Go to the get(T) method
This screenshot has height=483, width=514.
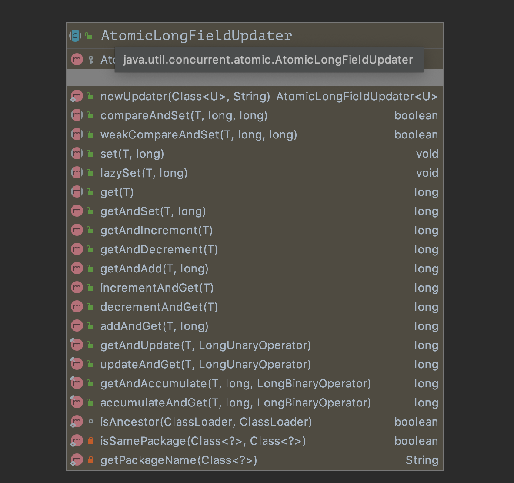117,192
